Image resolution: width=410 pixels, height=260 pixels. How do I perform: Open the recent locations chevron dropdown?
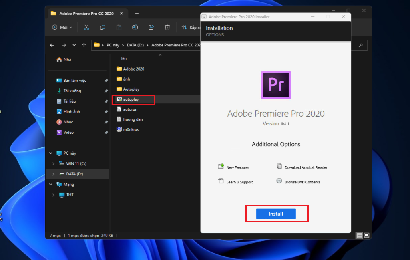(x=74, y=45)
